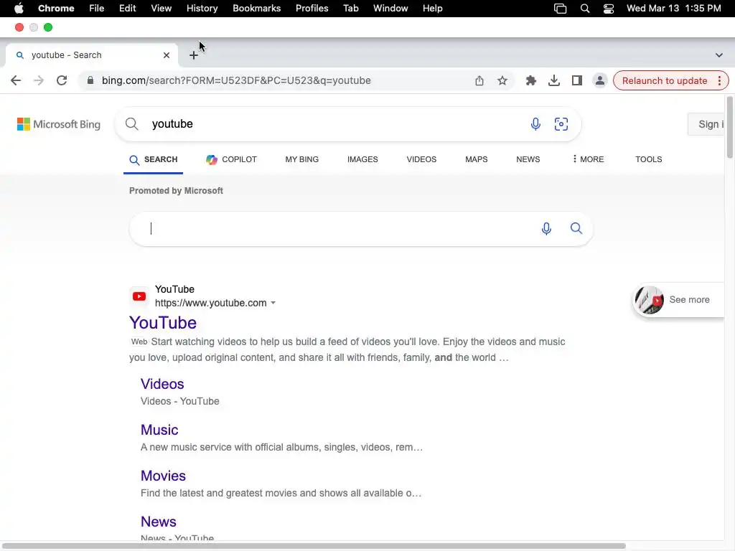Click the share page icon

[x=479, y=80]
